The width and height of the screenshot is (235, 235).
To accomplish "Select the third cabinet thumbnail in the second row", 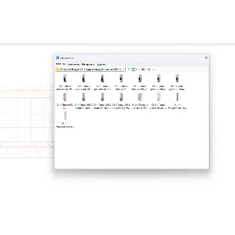I will pyautogui.click(x=102, y=97).
